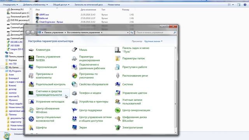Open Параметры индексирования icon
This screenshot has height=140, width=249.
[74, 58]
